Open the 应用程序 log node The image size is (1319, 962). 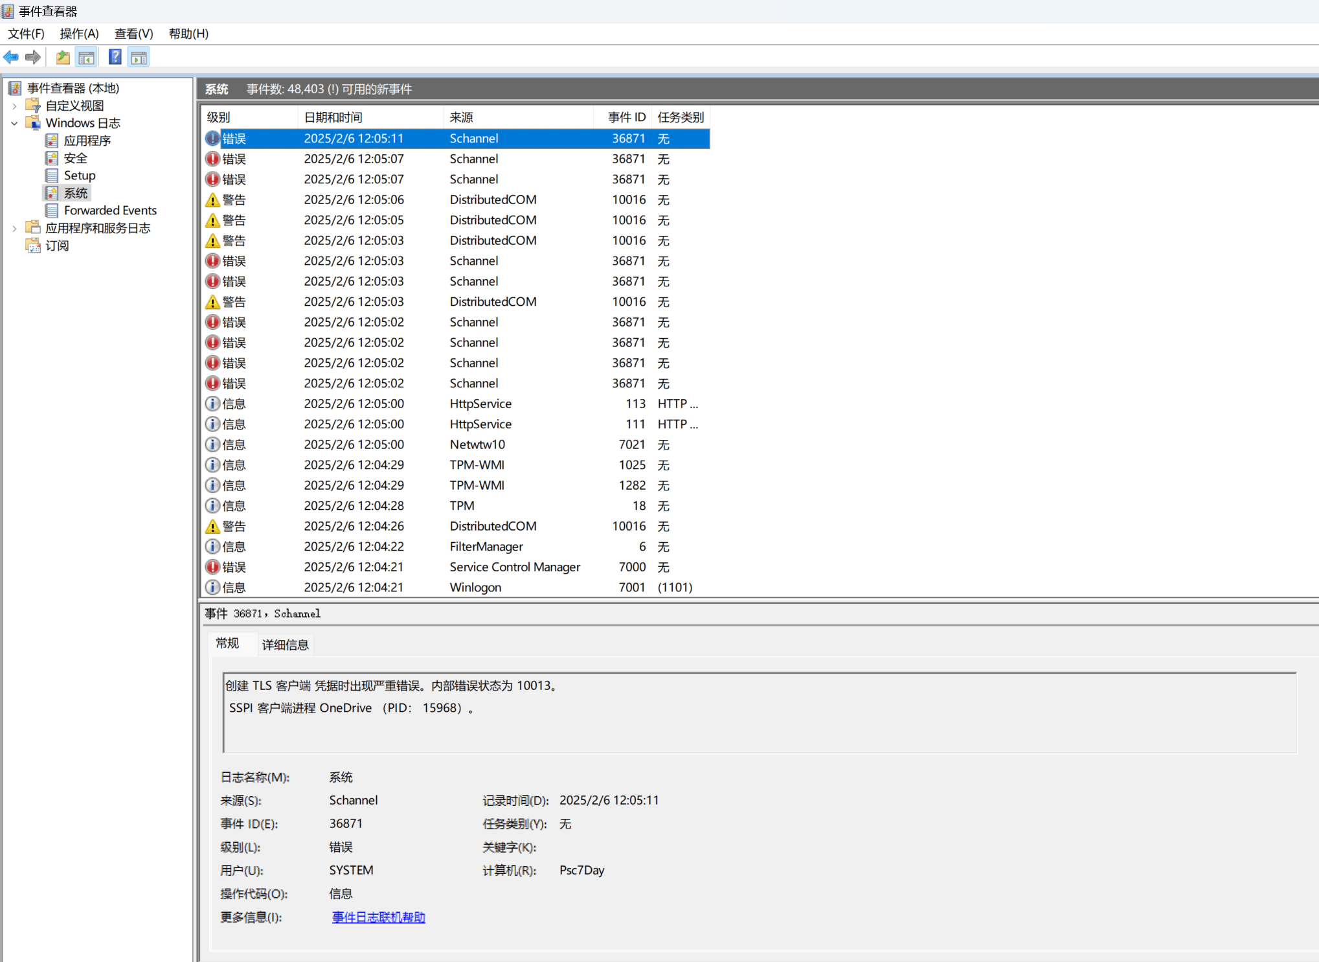tap(87, 141)
